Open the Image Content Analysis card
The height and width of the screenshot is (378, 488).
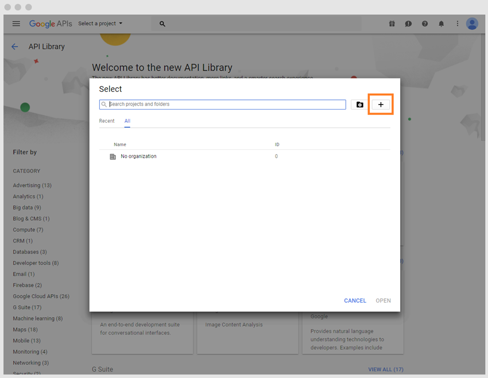click(248, 333)
